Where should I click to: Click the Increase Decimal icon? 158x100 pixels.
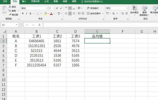123,13
